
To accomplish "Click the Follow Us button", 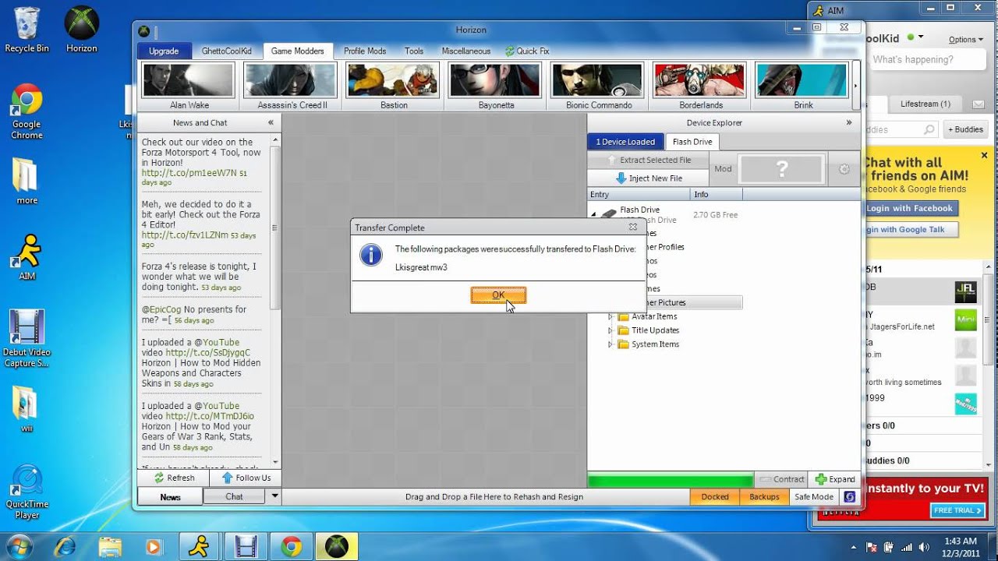I will point(246,478).
